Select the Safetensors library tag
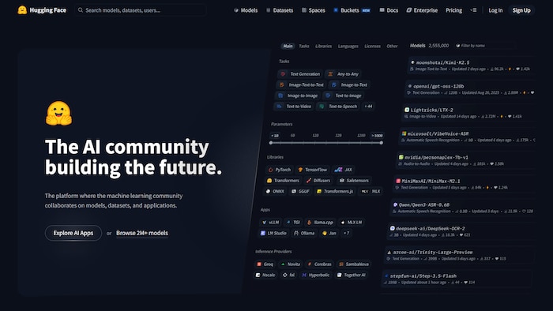 354,180
